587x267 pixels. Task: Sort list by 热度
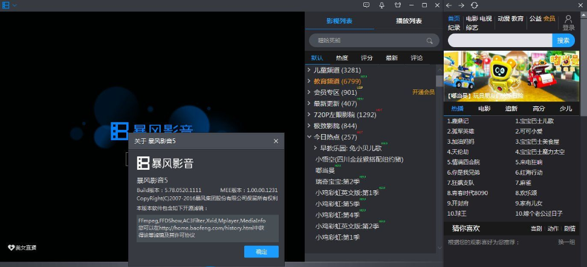click(x=342, y=58)
